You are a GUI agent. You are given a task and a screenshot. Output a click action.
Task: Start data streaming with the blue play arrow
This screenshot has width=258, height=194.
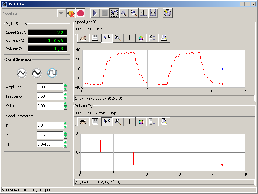pos(95,13)
